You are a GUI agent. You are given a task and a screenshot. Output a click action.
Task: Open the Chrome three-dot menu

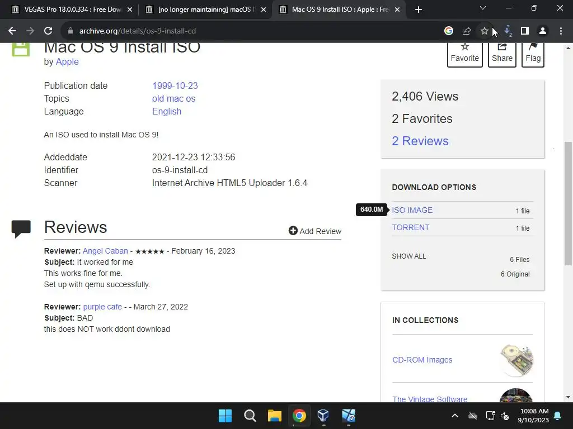(561, 31)
